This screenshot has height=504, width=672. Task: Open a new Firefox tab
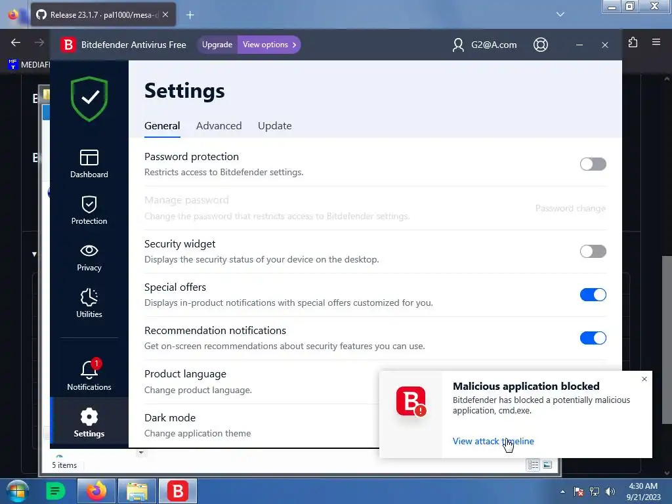[190, 15]
